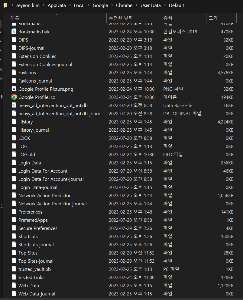This screenshot has width=243, height=300.
Task: Go to the AppData breadcrumb folder
Action: click(x=57, y=5)
